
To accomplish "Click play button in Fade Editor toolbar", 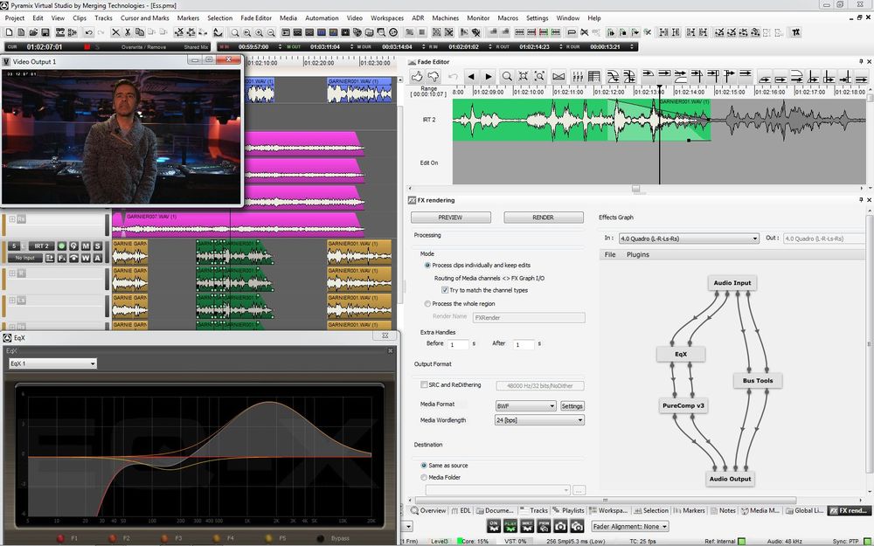I will (489, 77).
